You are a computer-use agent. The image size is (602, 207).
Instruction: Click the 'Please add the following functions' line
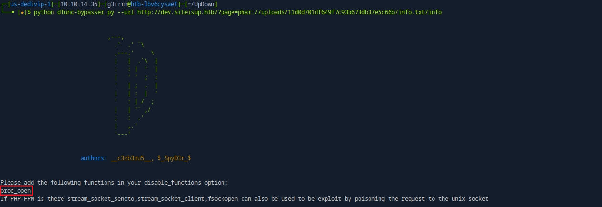114,183
